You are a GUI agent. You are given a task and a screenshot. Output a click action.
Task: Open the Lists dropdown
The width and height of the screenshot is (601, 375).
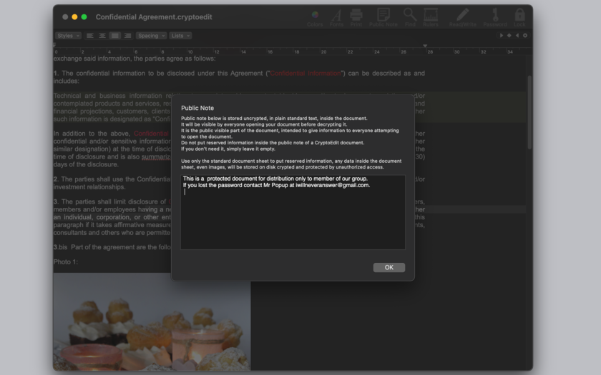(x=180, y=36)
